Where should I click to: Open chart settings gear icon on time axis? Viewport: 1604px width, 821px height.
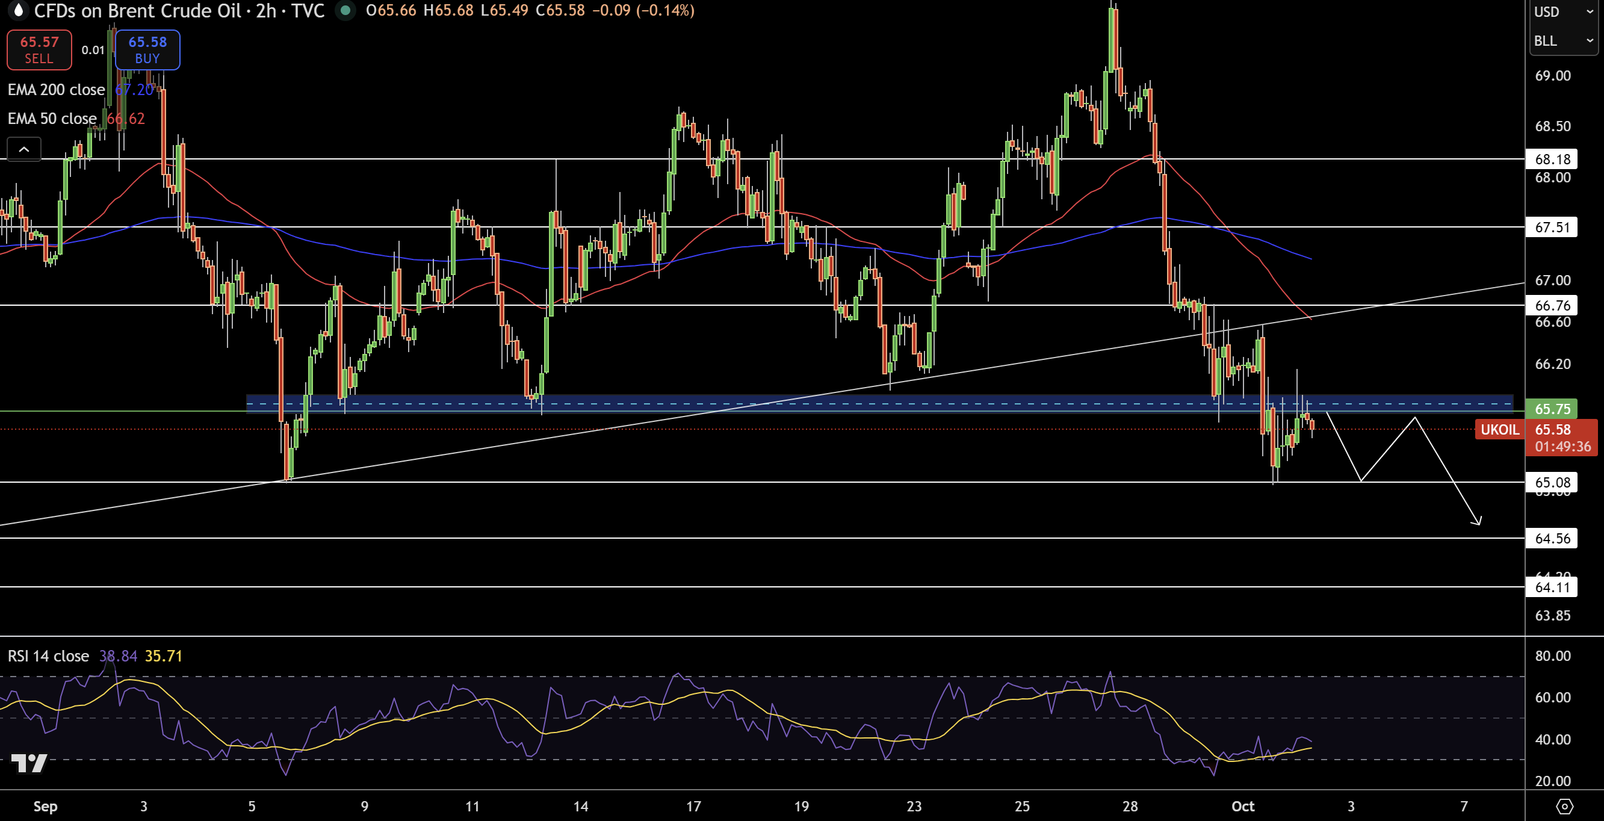pyautogui.click(x=1564, y=807)
